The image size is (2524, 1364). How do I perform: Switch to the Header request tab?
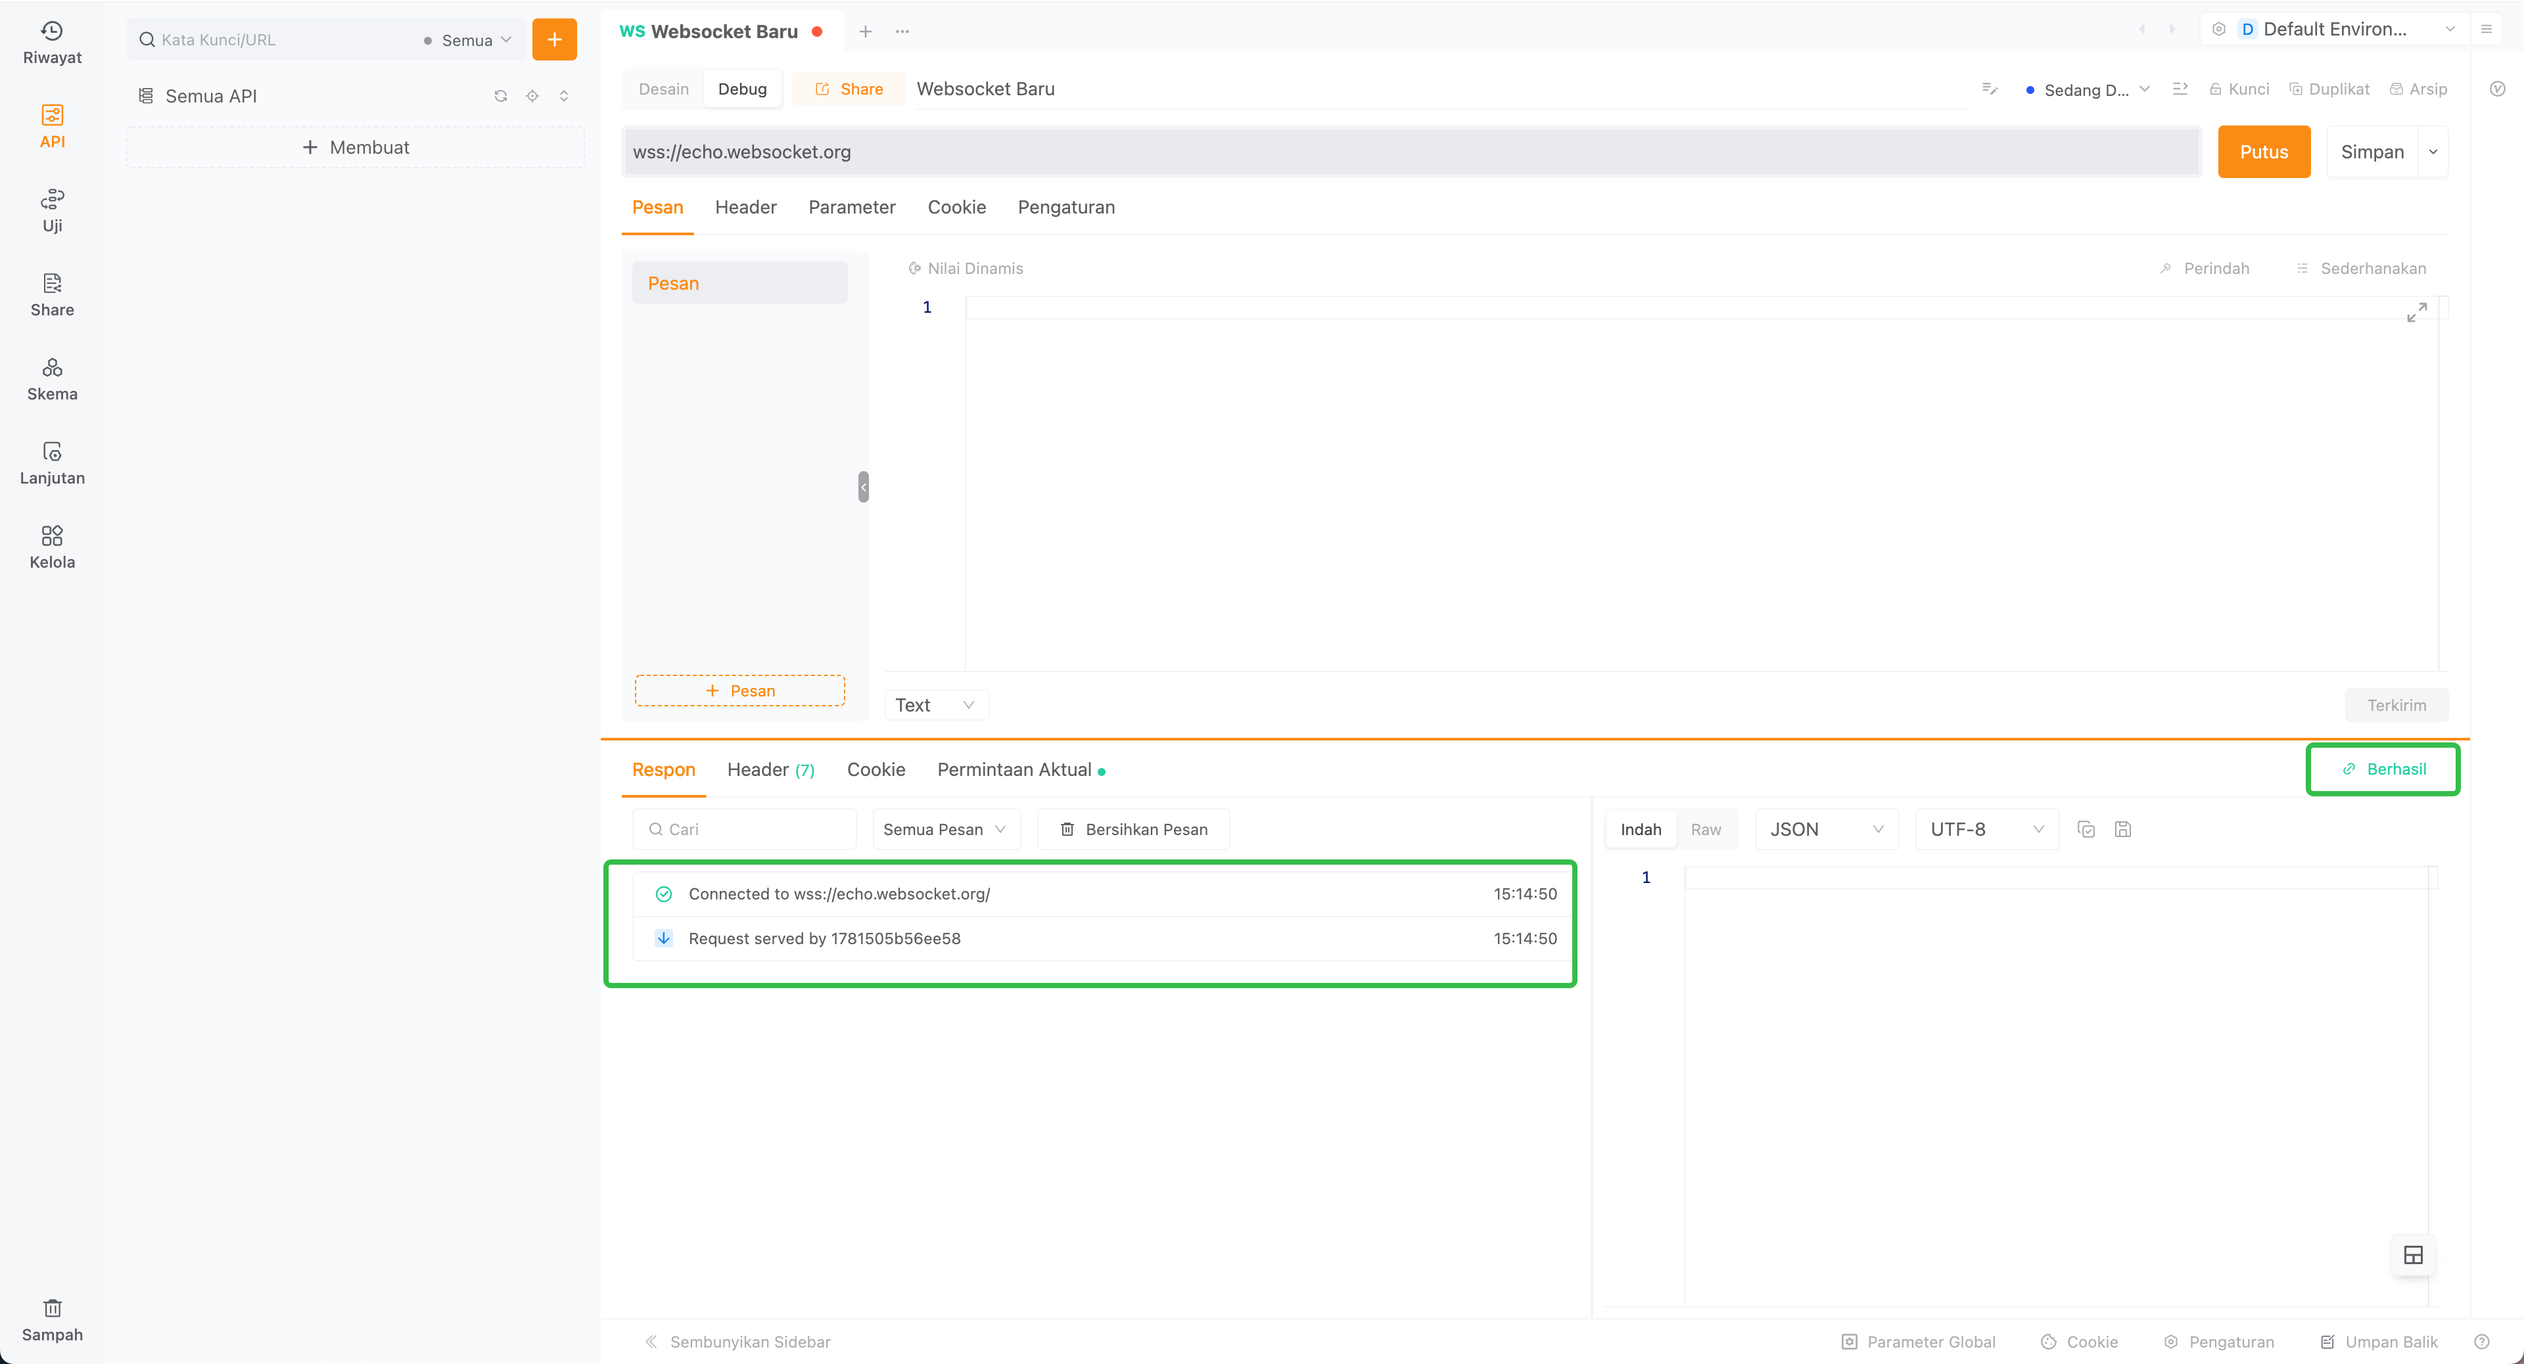(745, 208)
